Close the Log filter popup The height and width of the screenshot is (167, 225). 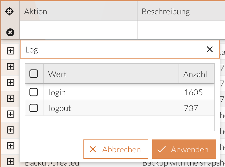coord(209,49)
